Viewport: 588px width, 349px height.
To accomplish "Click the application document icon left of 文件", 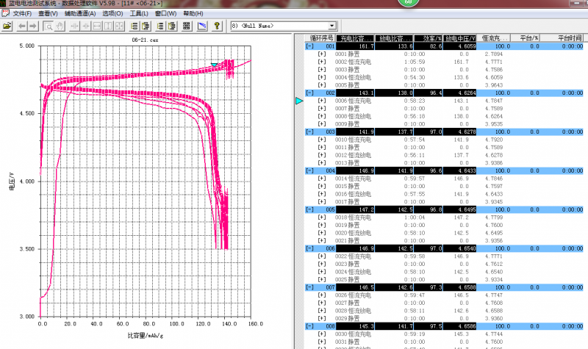I will tap(5, 13).
